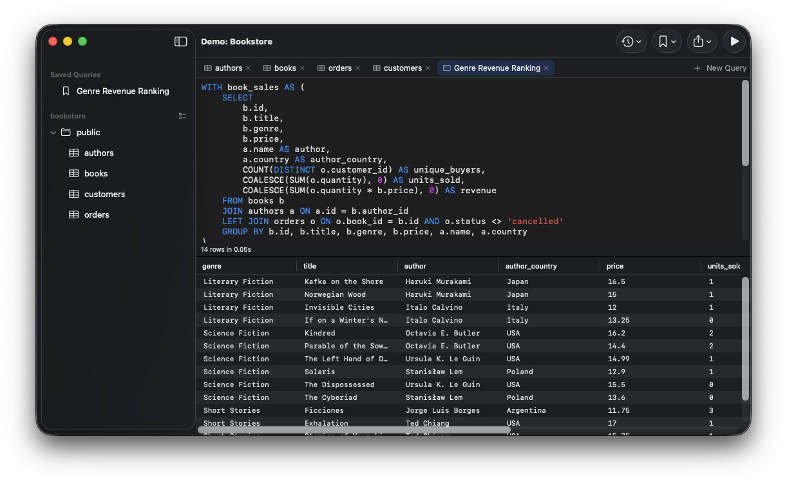The image size is (787, 483).
Task: Close the Genre Revenue Ranking tab
Action: point(546,68)
